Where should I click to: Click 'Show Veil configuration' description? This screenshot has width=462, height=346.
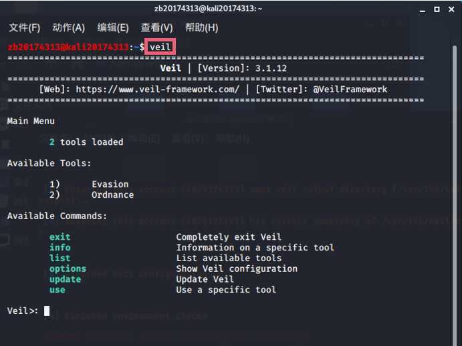pyautogui.click(x=237, y=269)
